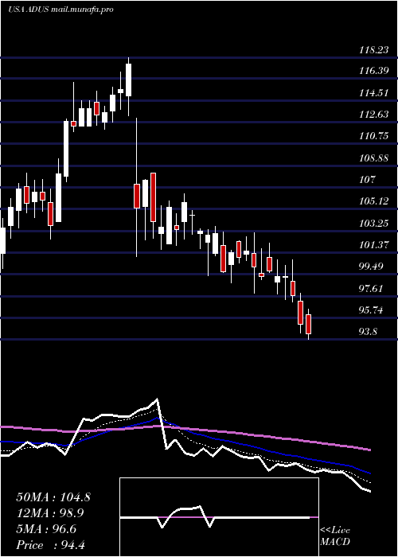
Task: Click the 12MA : 98.9 readout
Action: click(52, 513)
